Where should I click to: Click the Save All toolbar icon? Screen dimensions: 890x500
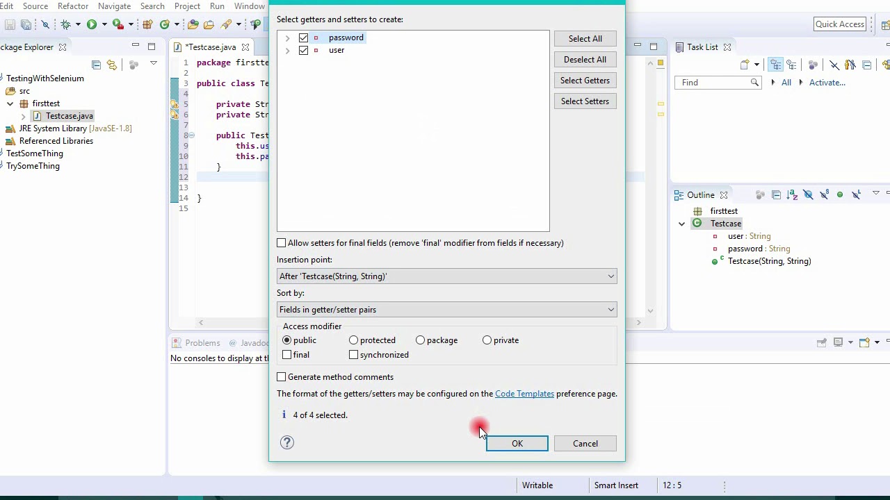[x=26, y=24]
